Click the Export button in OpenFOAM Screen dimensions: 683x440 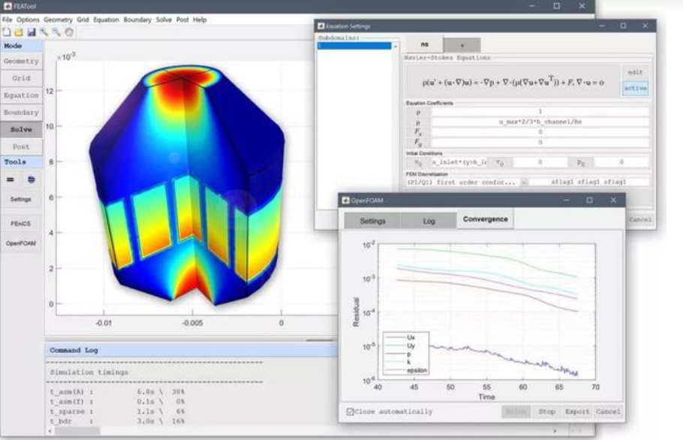tap(577, 411)
